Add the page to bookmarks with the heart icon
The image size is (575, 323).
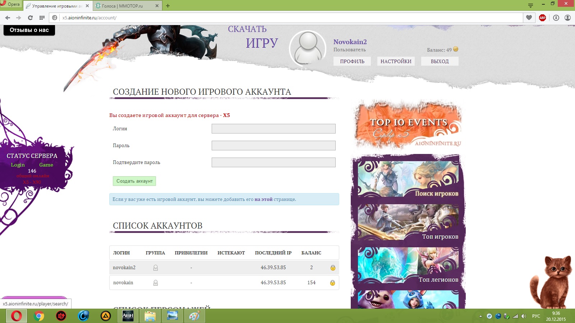pos(529,18)
